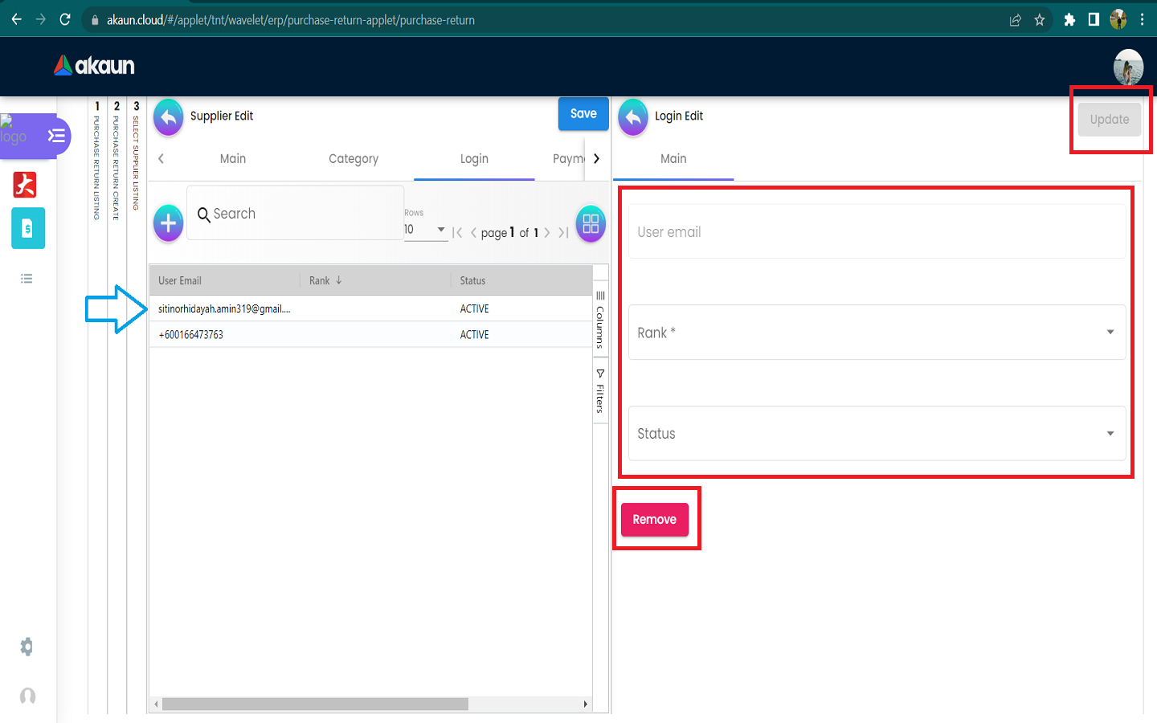Collapse the sidebar with the purple menu toggle
1157x723 pixels.
click(56, 136)
